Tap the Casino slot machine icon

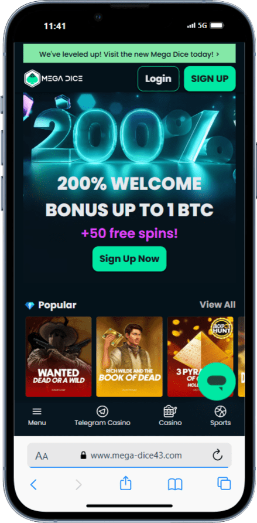170,411
